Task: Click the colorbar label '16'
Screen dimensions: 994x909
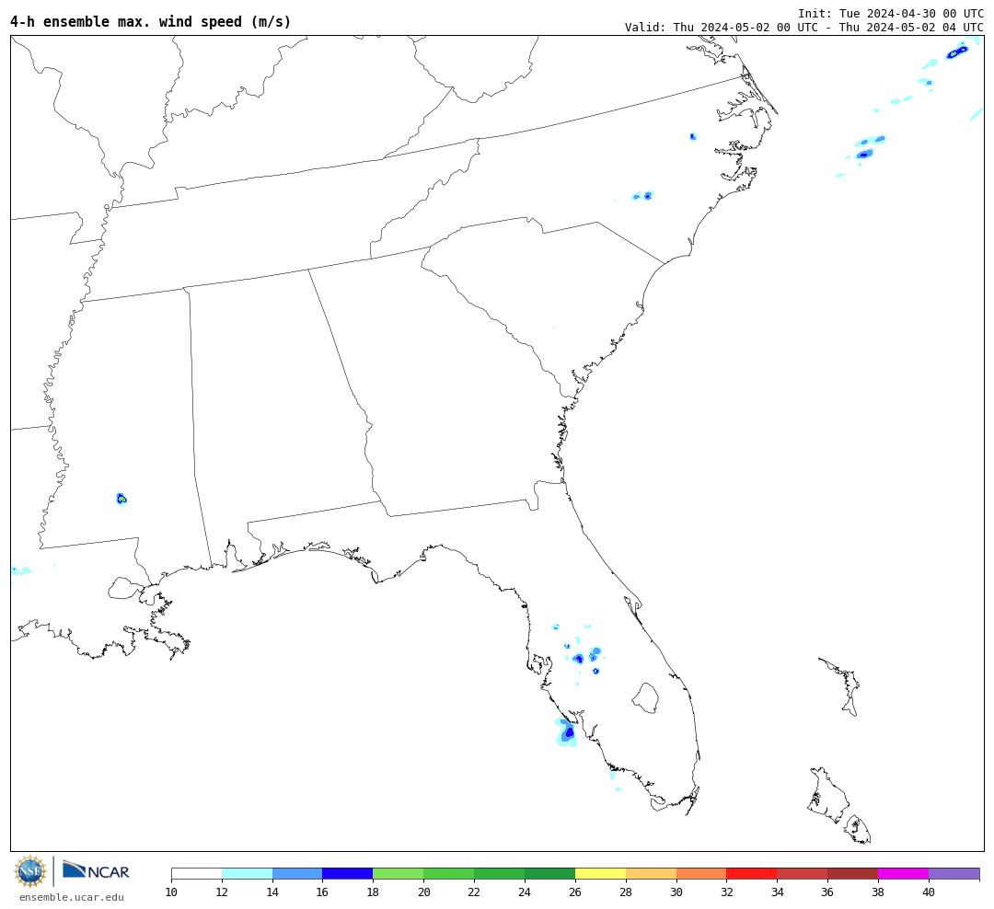Action: [x=323, y=892]
